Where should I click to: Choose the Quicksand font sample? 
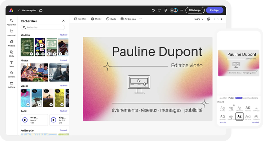click(223, 117)
